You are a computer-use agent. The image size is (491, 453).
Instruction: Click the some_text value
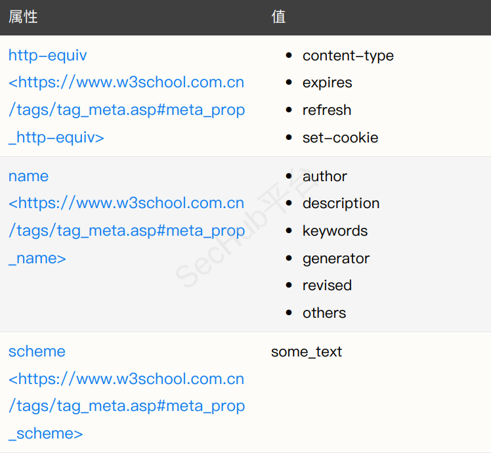(307, 352)
